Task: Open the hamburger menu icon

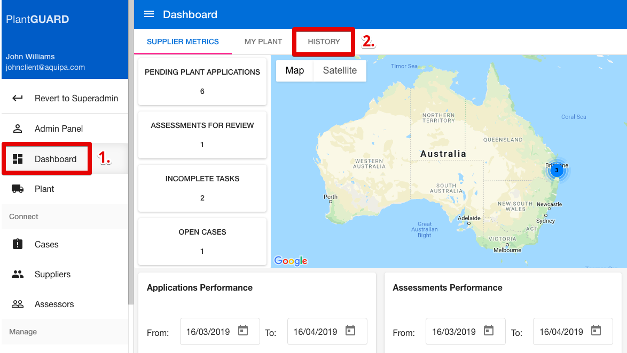Action: point(149,14)
